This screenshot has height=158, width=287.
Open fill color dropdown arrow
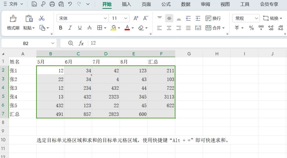point(119,28)
